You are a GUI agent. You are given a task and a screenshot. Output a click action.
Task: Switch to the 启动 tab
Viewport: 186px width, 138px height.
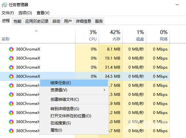click(x=56, y=21)
